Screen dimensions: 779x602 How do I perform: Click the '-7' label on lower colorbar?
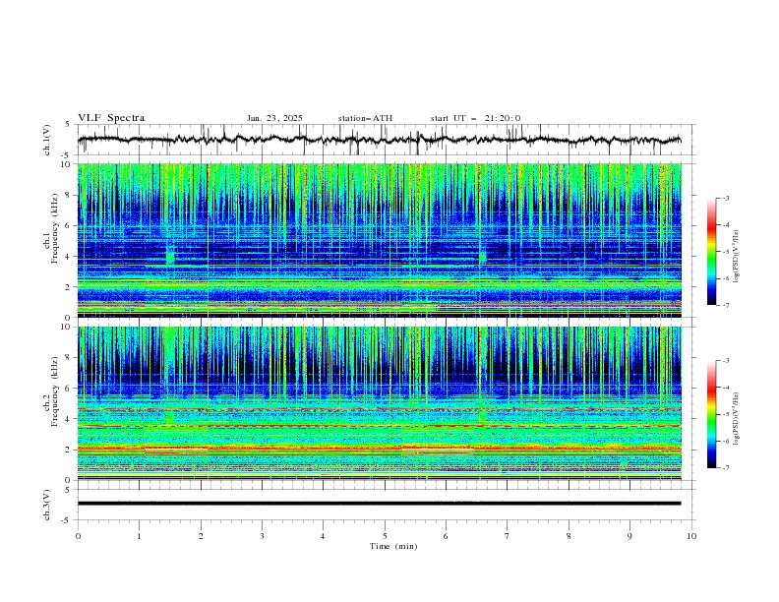click(726, 468)
